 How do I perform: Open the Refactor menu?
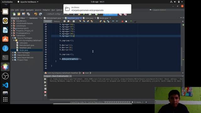pos(46,10)
